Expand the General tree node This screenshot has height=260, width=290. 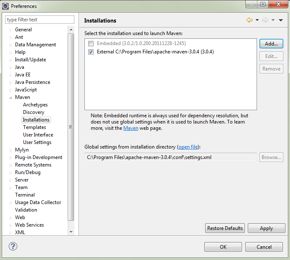[x=10, y=30]
